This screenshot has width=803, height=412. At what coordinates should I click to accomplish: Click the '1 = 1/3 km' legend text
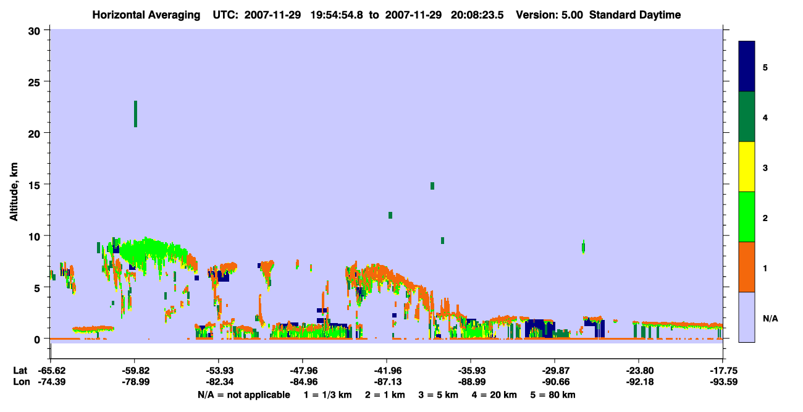327,395
